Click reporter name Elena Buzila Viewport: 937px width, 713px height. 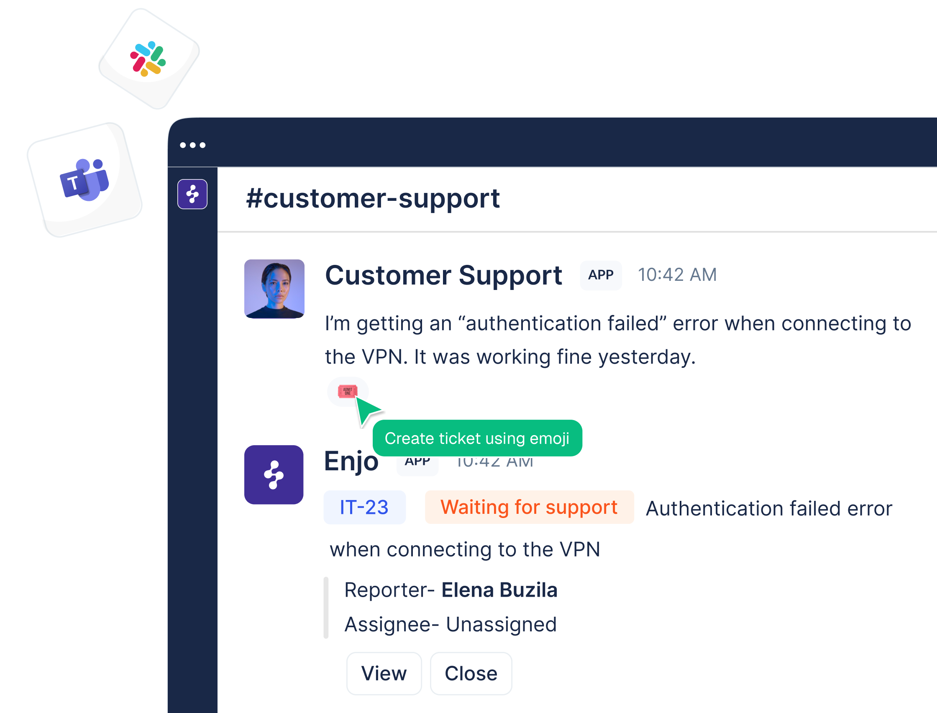click(499, 590)
